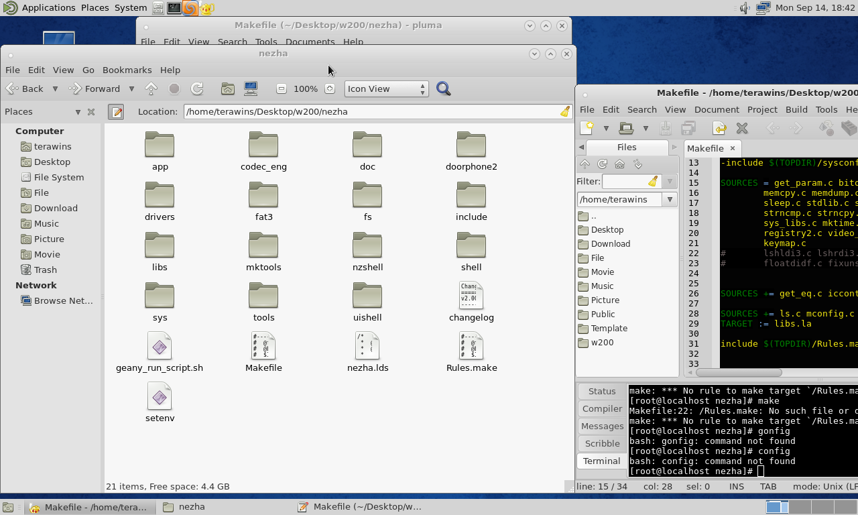
Task: Close the Places side pane
Action: tap(91, 112)
